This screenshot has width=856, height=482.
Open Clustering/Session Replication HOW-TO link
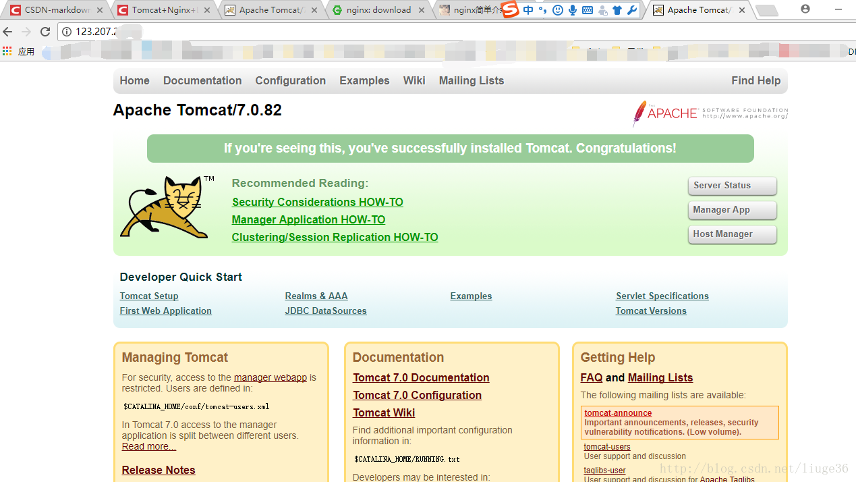pyautogui.click(x=335, y=237)
